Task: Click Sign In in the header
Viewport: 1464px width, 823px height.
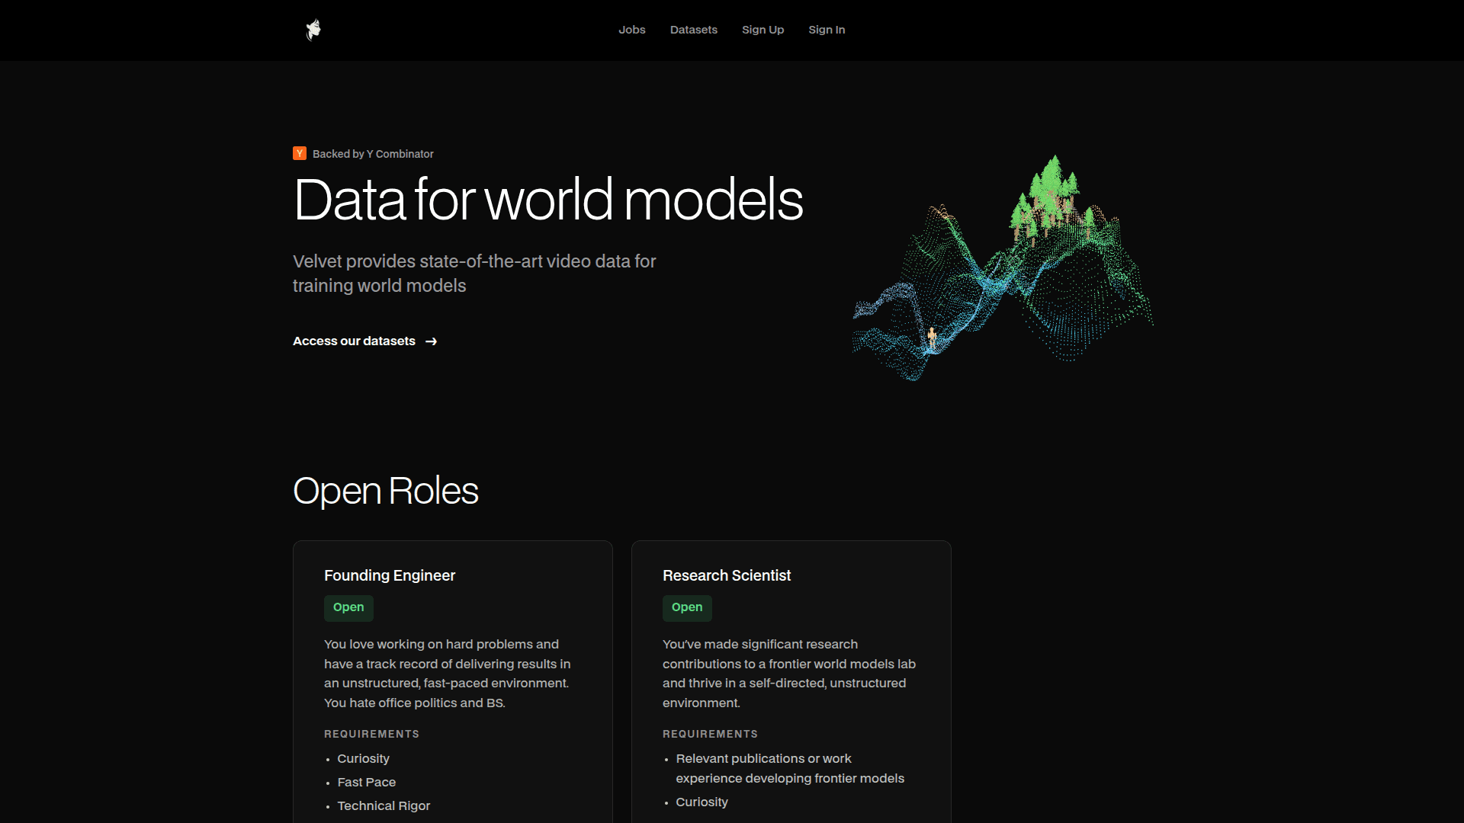Action: coord(827,30)
